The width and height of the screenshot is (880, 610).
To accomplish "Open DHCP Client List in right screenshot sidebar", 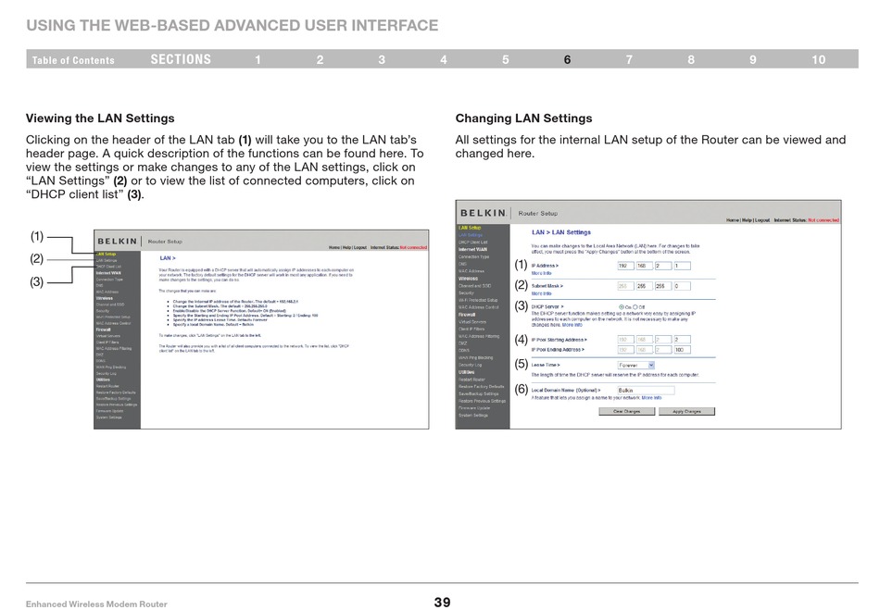I will [x=473, y=243].
